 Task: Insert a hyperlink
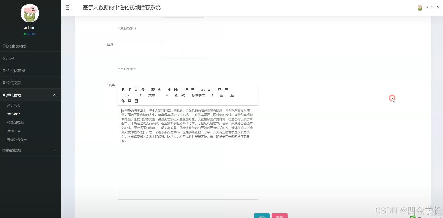tap(123, 101)
